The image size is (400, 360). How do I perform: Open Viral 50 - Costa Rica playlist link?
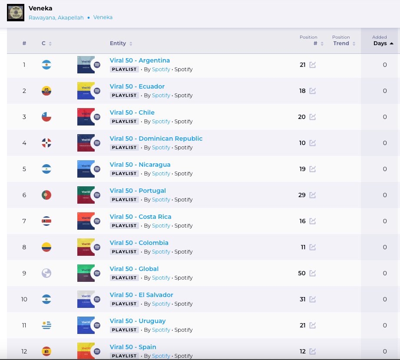coord(140,217)
